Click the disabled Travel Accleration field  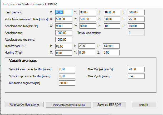[x=136, y=33]
